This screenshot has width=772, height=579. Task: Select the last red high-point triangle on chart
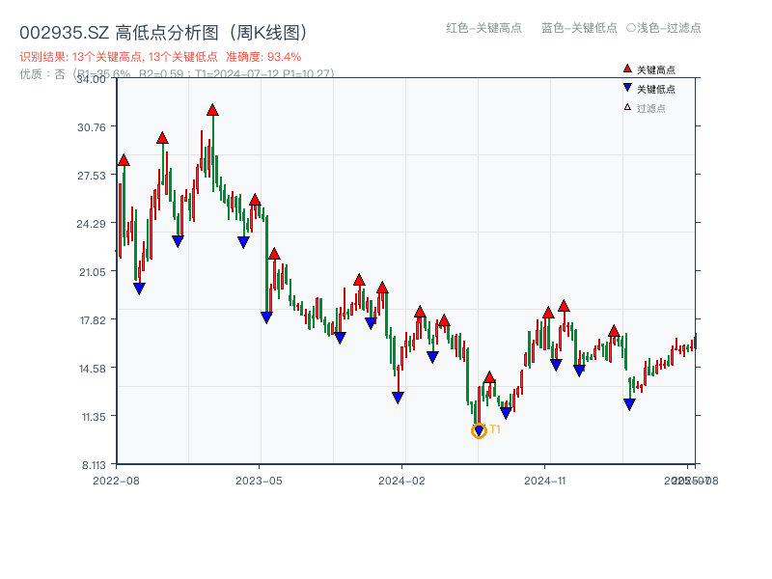614,331
